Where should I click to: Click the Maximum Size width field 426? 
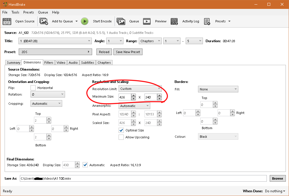[125, 97]
